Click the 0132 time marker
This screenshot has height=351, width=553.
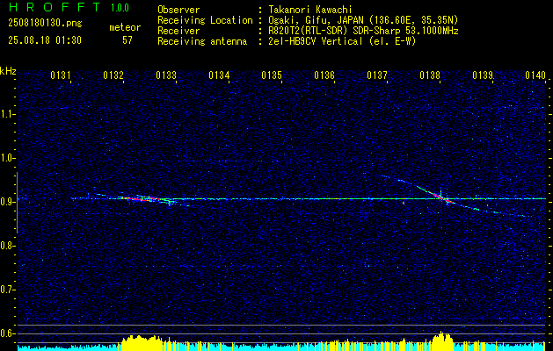[x=113, y=75]
